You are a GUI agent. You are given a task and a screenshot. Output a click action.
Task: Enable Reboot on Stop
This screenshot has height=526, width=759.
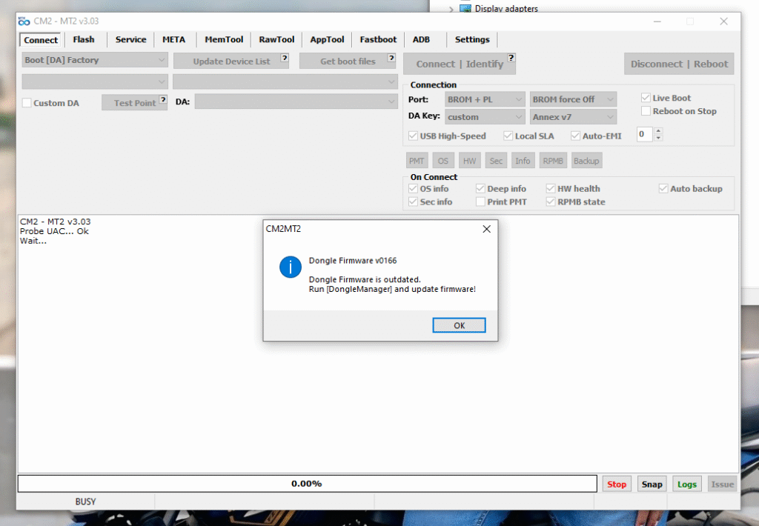[647, 110]
